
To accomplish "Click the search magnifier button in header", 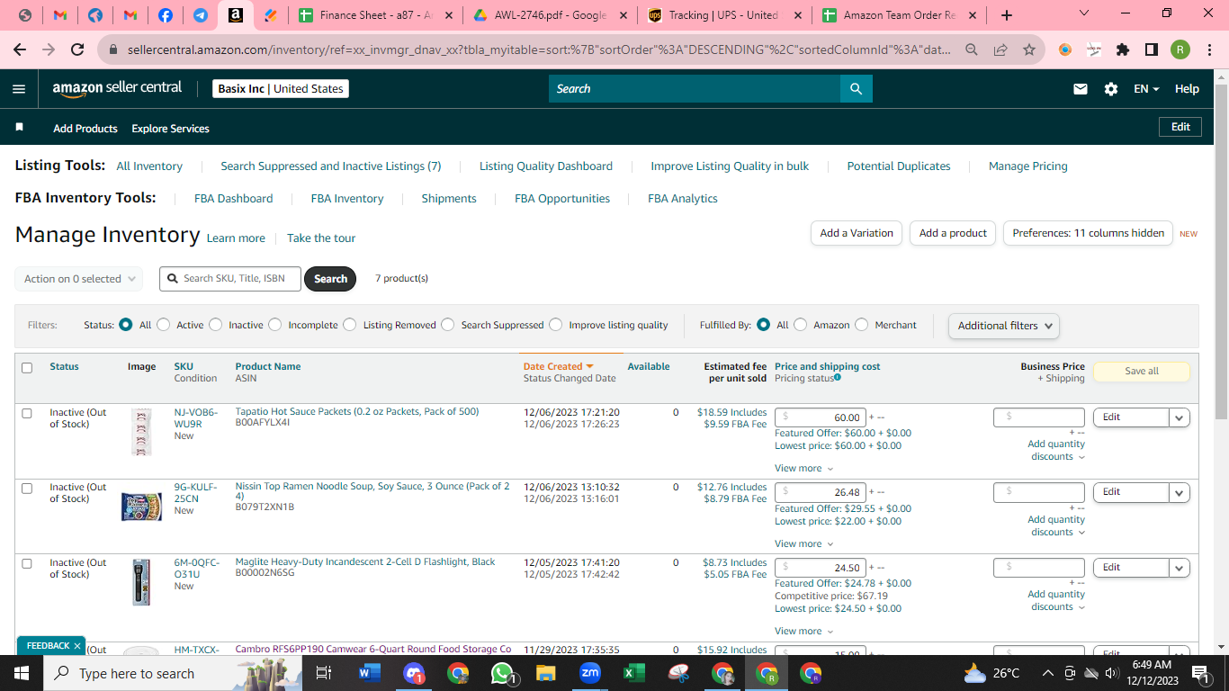I will click(x=856, y=89).
